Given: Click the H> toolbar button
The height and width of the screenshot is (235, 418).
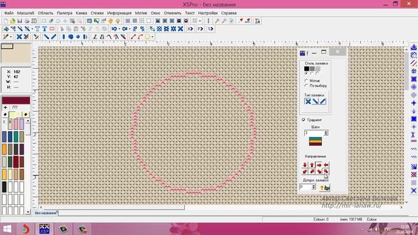Looking at the screenshot, I should click(190, 29).
